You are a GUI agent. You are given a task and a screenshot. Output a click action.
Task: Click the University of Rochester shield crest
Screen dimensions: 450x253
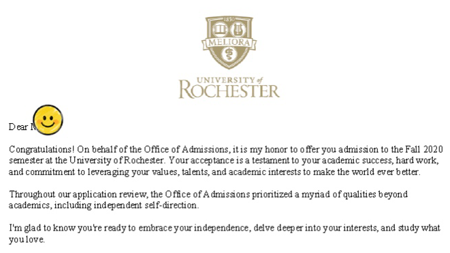(x=229, y=42)
